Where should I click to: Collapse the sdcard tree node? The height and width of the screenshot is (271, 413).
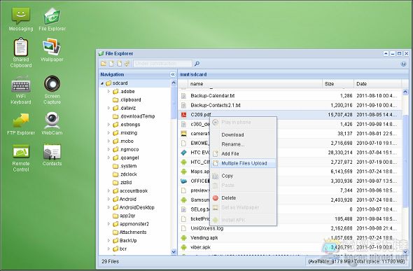click(x=102, y=83)
